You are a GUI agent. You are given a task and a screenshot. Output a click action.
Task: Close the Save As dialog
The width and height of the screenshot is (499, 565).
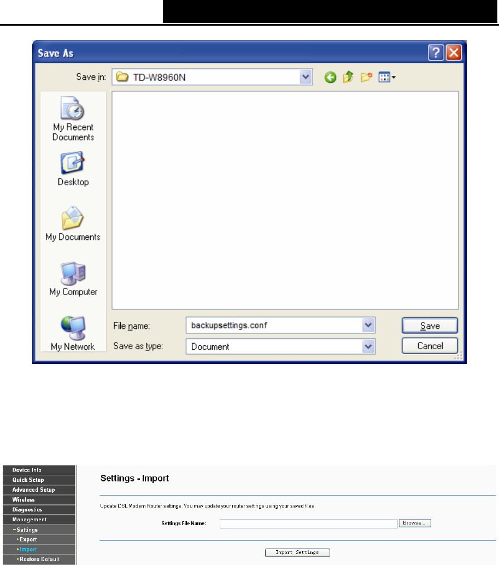pyautogui.click(x=454, y=52)
